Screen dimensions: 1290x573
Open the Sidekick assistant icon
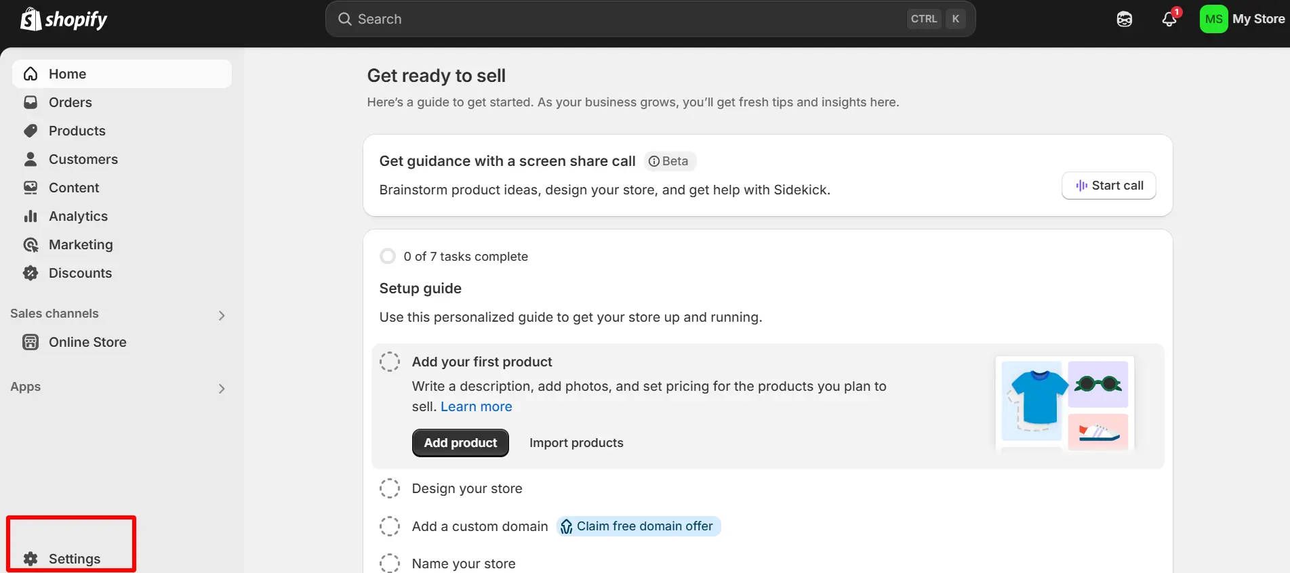1125,19
